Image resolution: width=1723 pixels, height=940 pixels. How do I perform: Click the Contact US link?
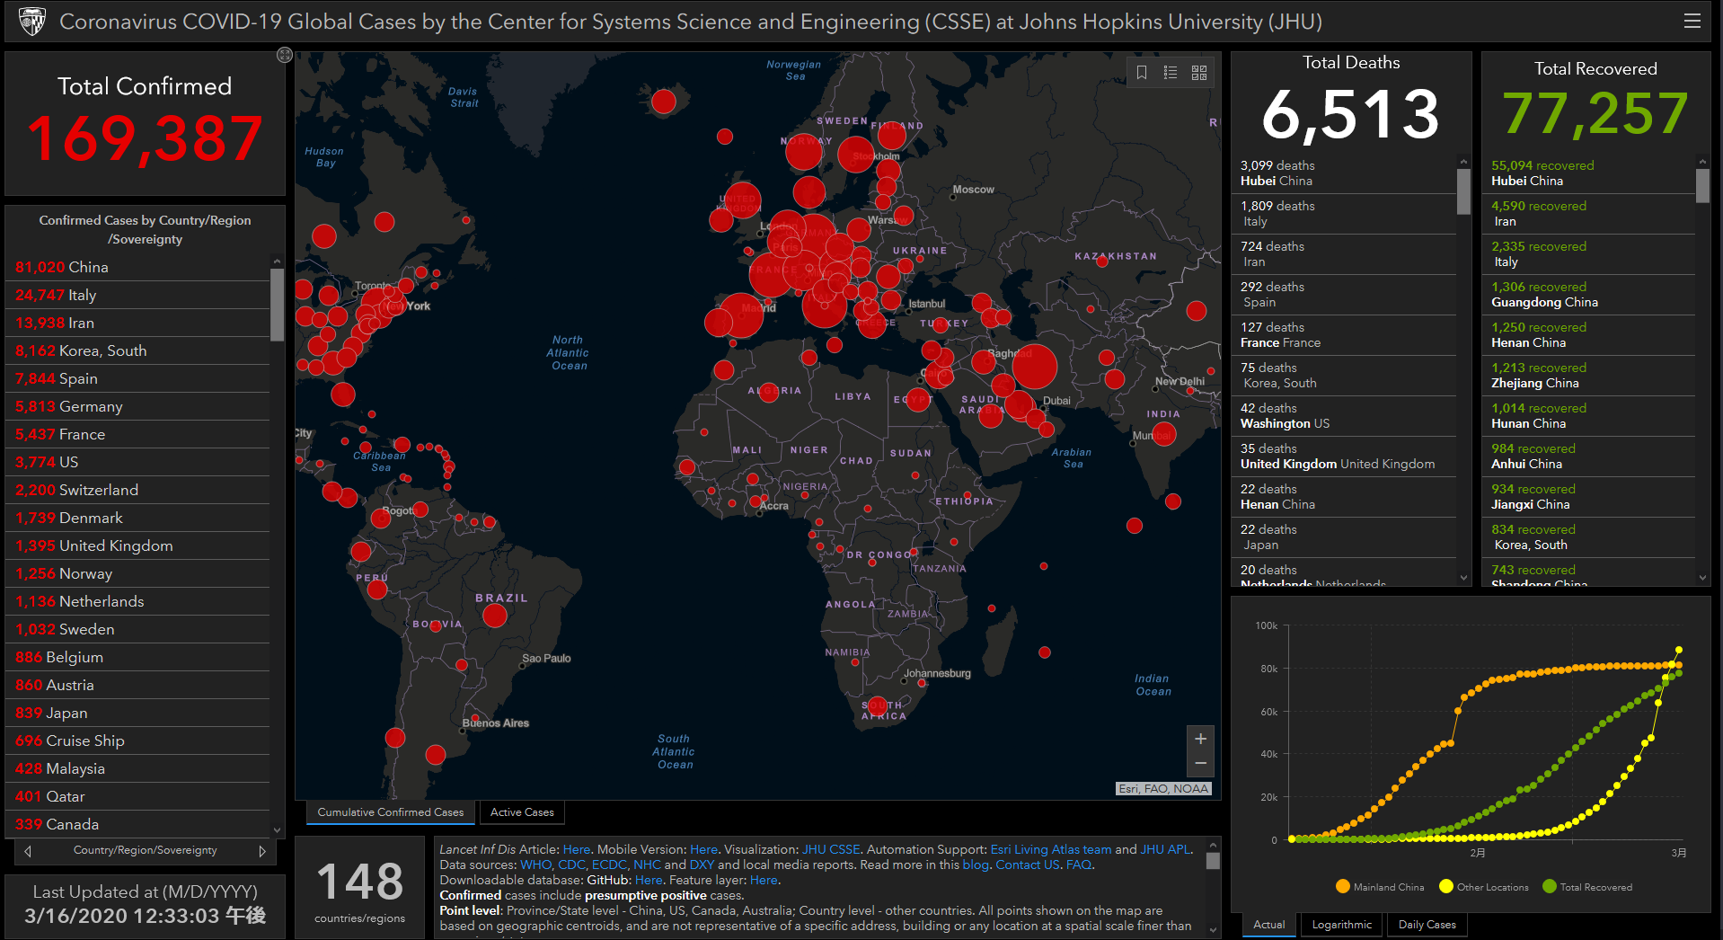1028,865
